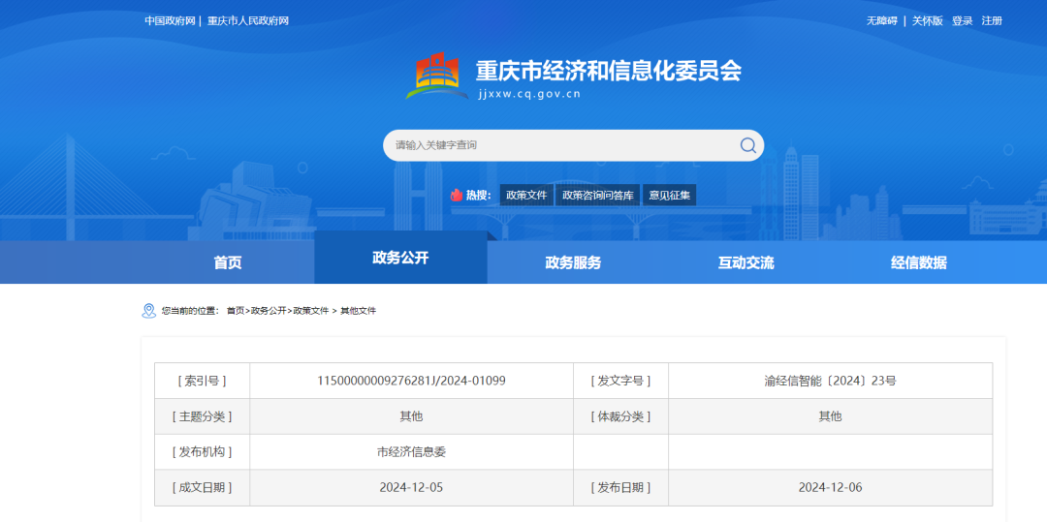Open the 中国政府网 link
1047x522 pixels.
pos(170,20)
